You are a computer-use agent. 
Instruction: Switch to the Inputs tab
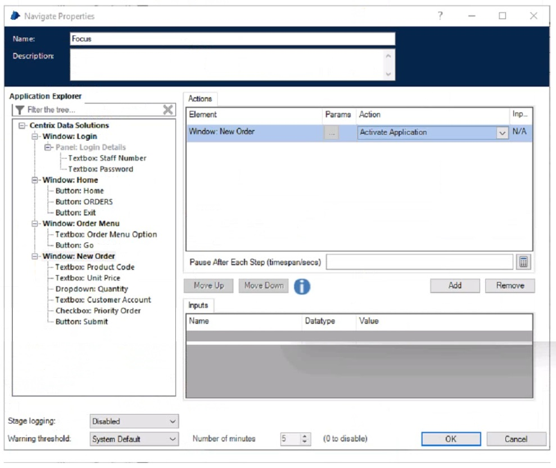coord(198,305)
